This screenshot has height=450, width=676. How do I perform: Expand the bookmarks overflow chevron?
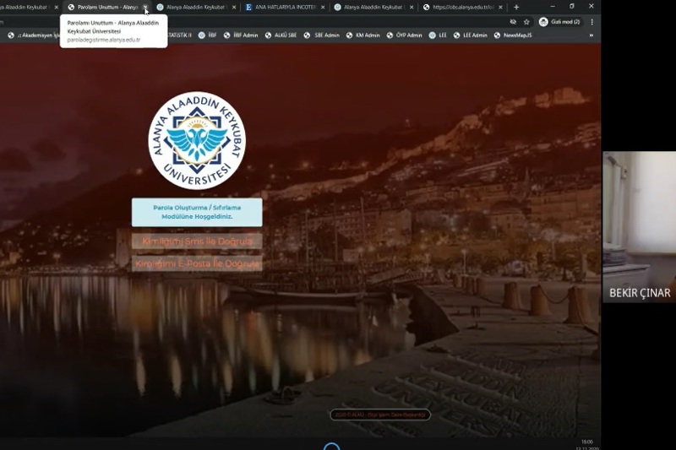pyautogui.click(x=591, y=35)
